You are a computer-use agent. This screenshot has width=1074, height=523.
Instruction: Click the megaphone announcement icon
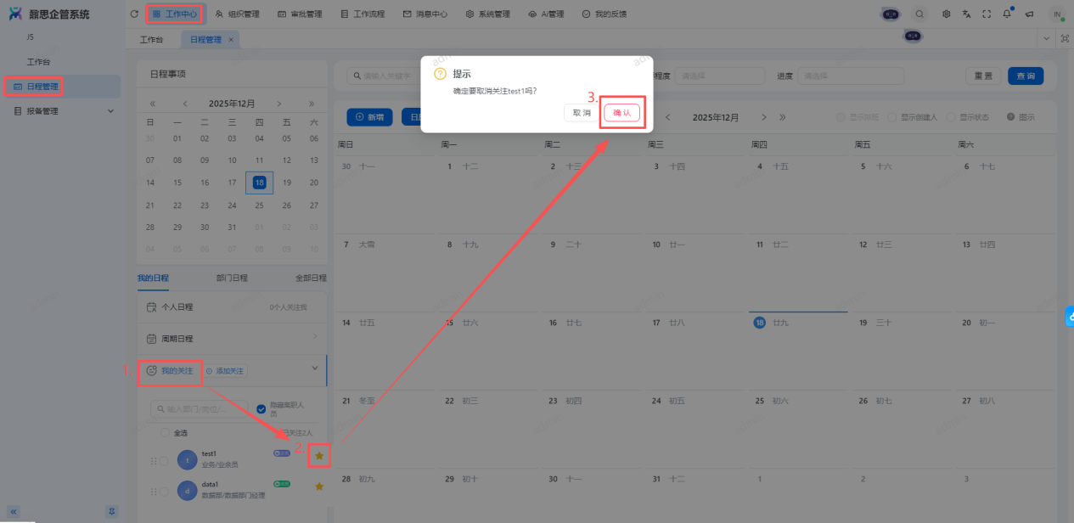[1029, 14]
